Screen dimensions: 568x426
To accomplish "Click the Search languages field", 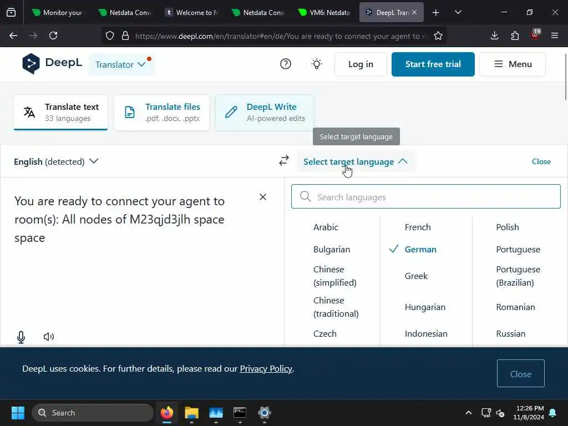I will coord(426,197).
